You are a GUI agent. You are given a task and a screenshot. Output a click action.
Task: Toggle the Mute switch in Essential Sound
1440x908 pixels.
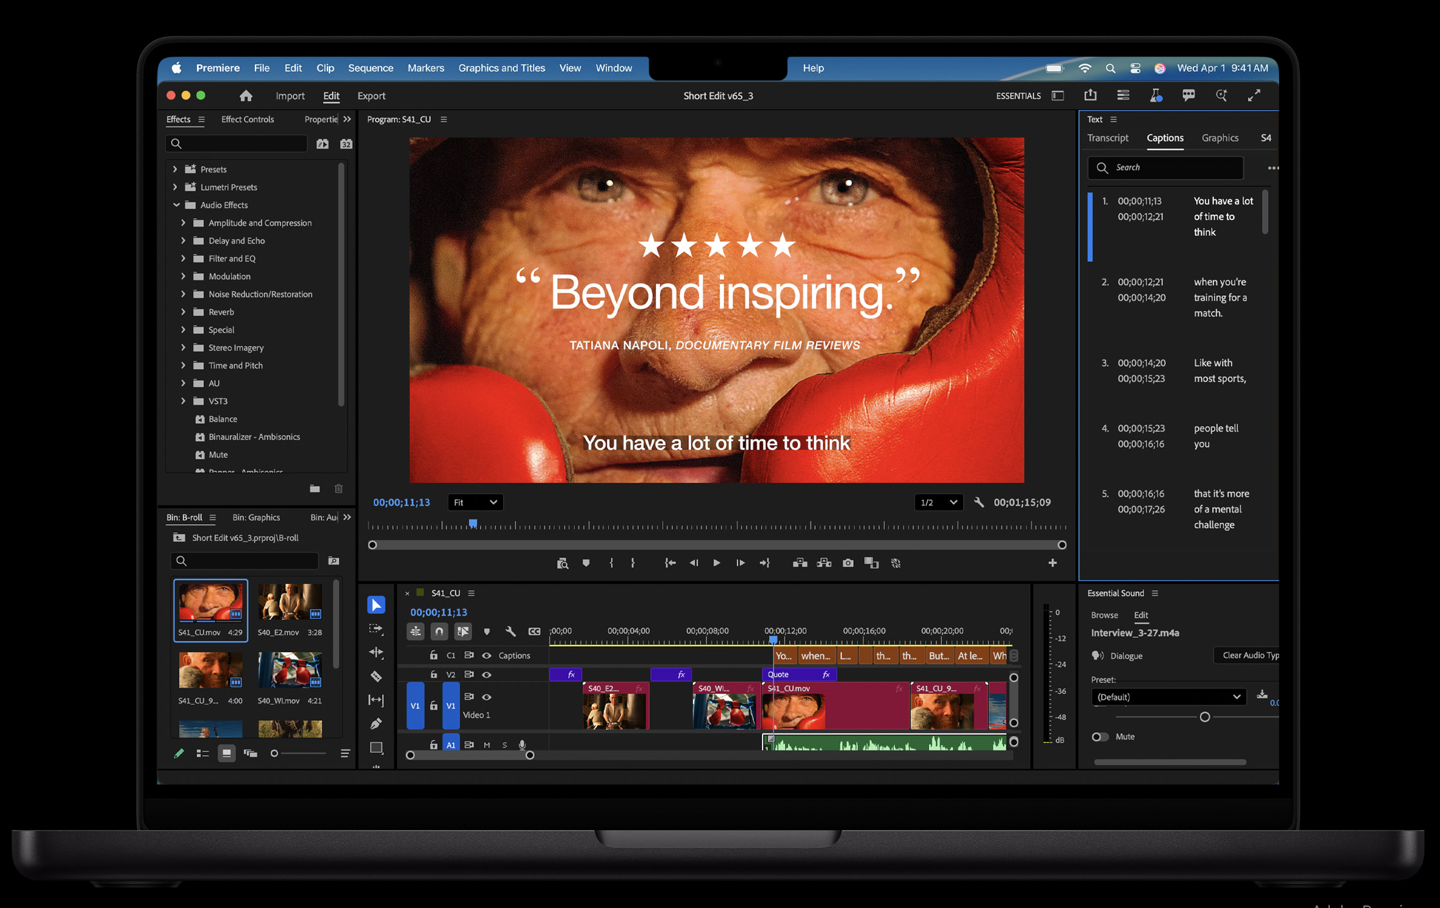[1100, 736]
